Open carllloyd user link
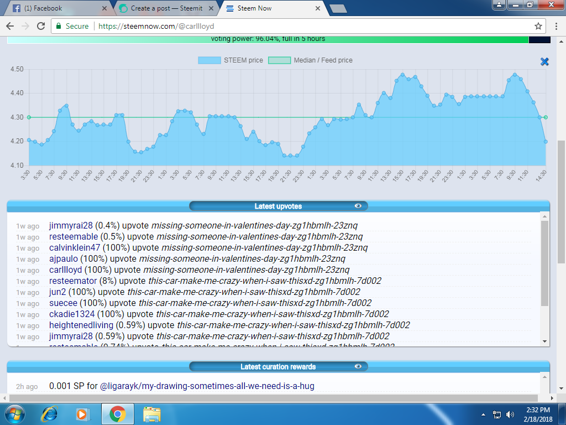Screen dimensions: 566x425 [66, 270]
